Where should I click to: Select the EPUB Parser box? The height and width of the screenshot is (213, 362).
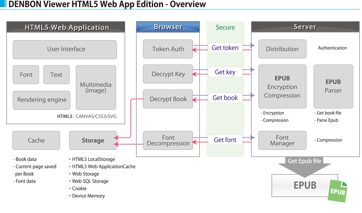tap(333, 86)
